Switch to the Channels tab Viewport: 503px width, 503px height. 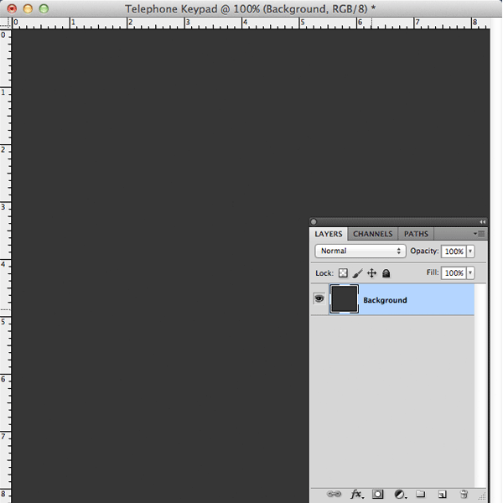tap(373, 234)
